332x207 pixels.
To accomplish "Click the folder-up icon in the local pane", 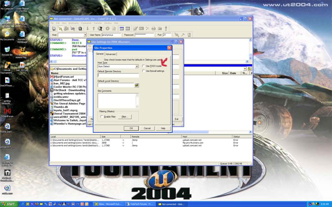I will coord(250,69).
